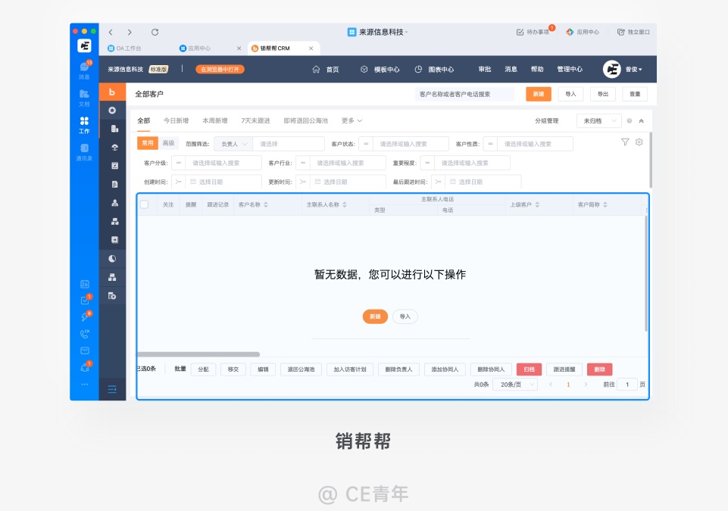This screenshot has width=728, height=511.
Task: Expand the 更多 tab dropdown
Action: point(352,120)
